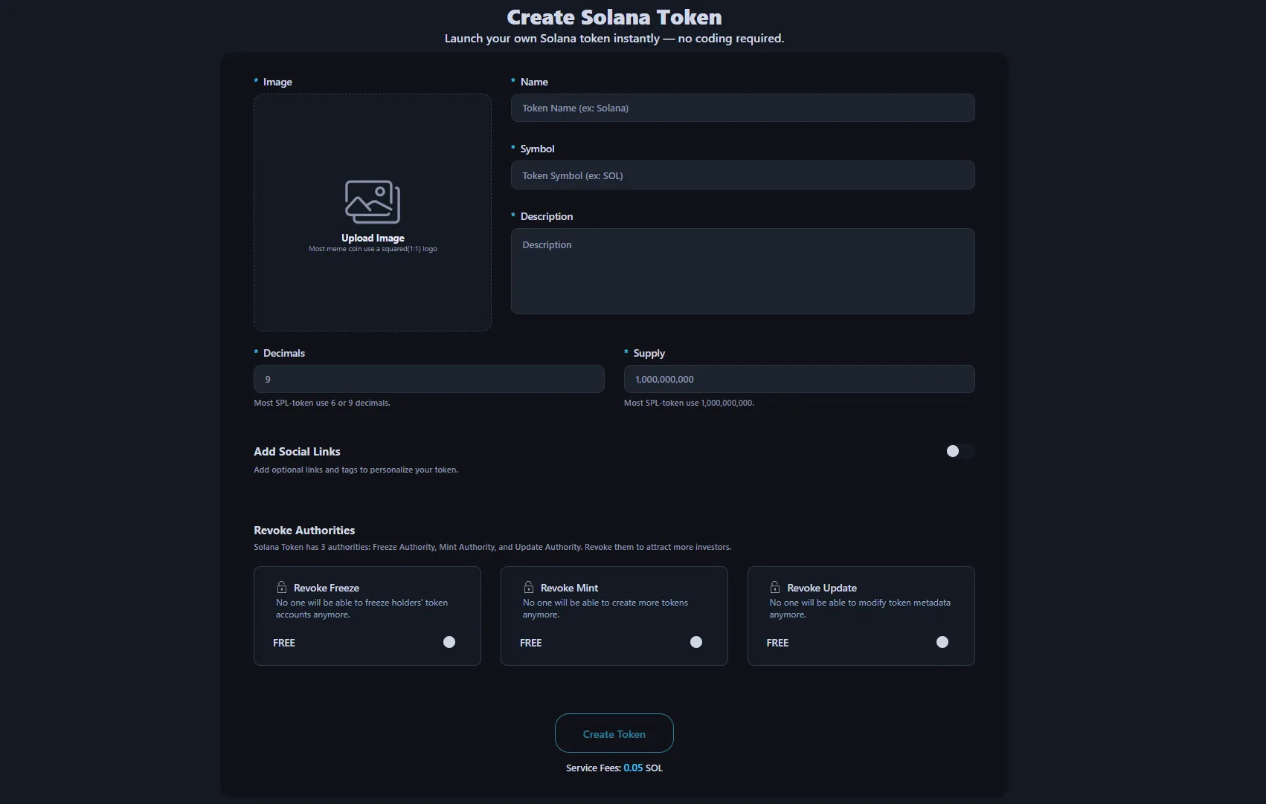Enable the Revoke Mint toggle

pyautogui.click(x=695, y=642)
